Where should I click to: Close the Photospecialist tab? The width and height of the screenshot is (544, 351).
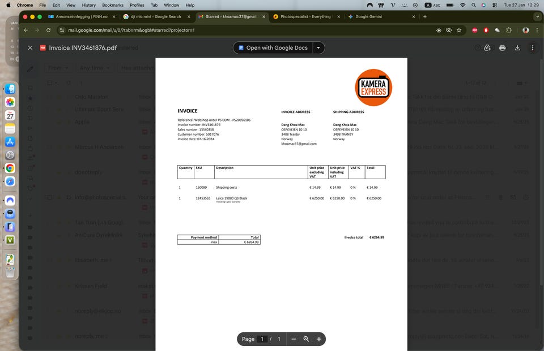(x=339, y=16)
